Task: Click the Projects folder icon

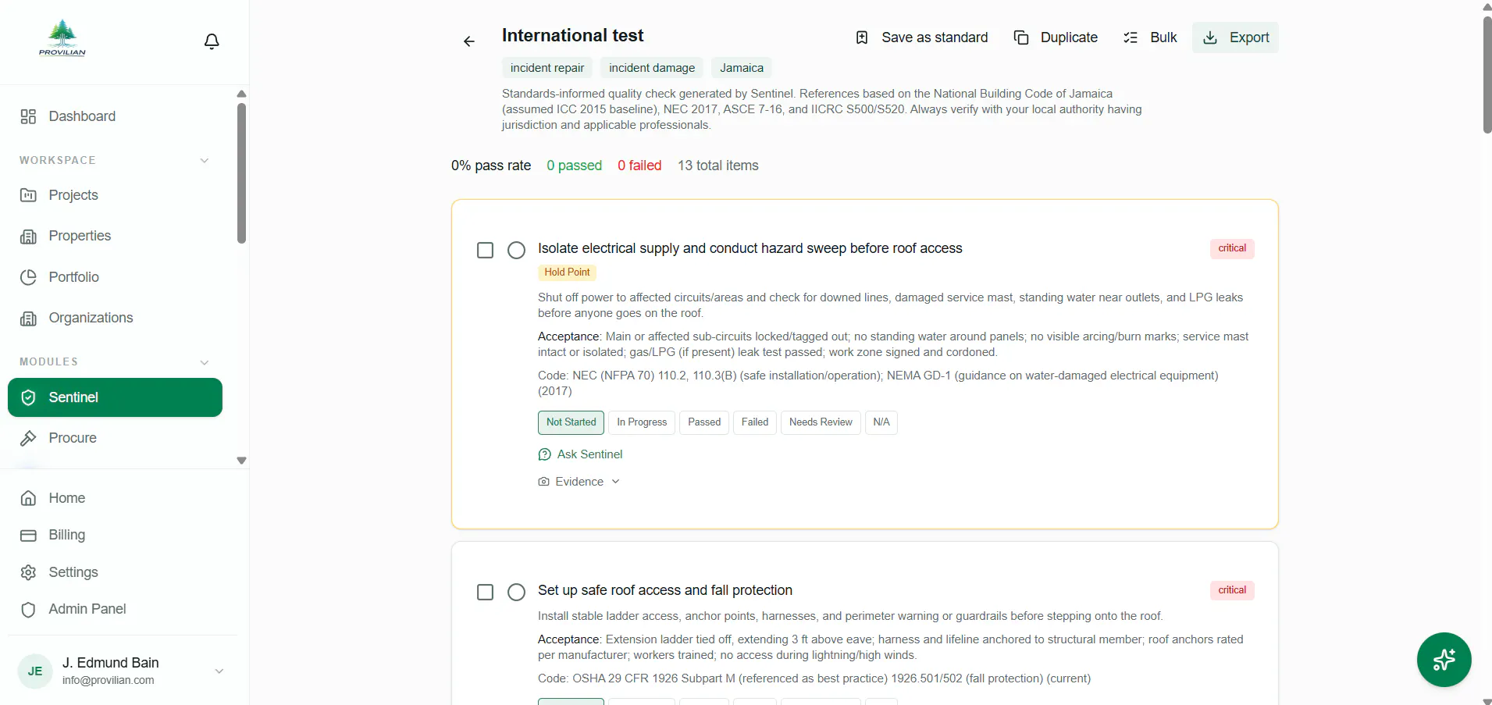Action: point(28,195)
